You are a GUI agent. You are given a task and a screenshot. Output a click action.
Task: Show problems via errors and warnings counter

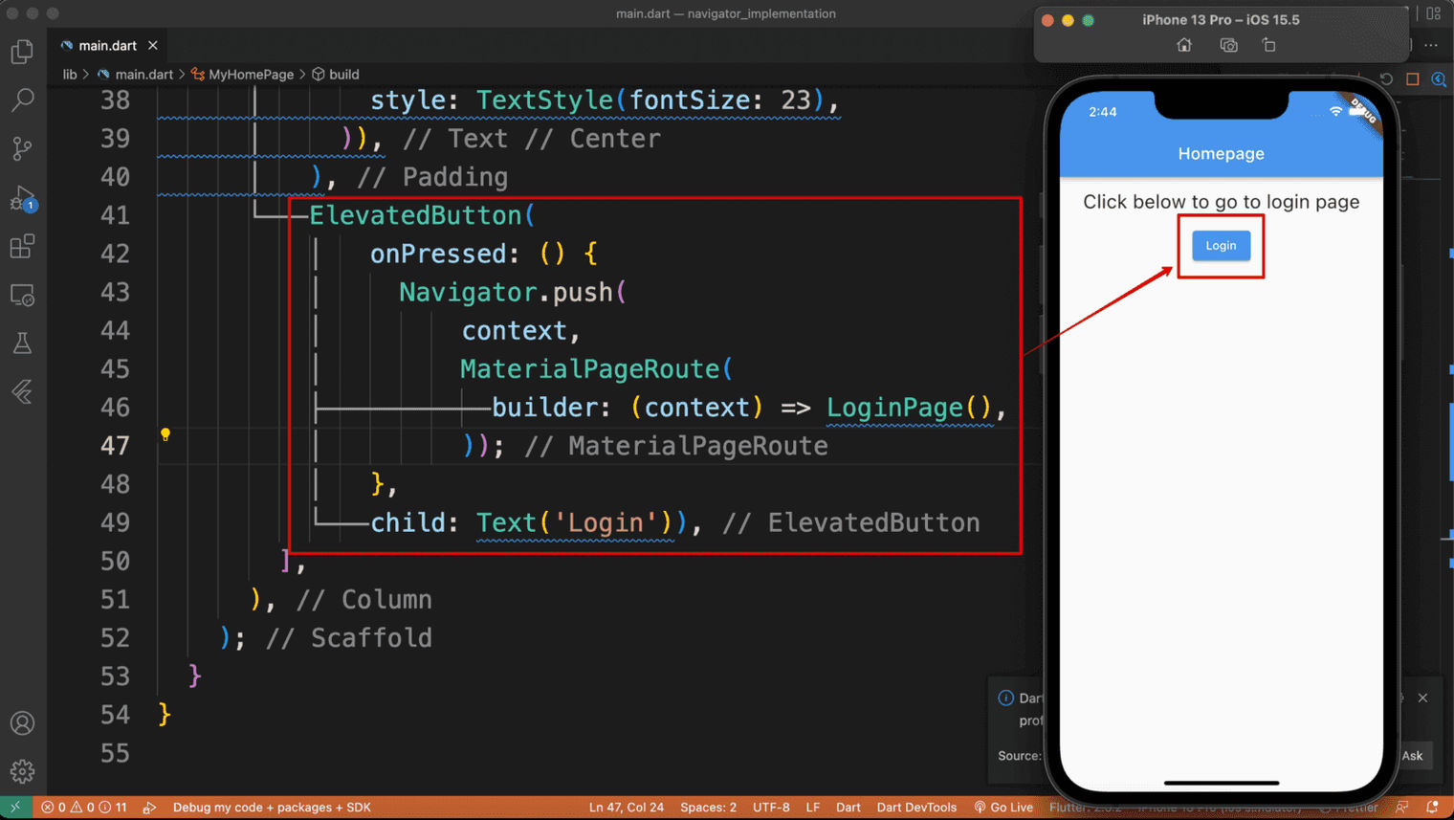tap(84, 808)
